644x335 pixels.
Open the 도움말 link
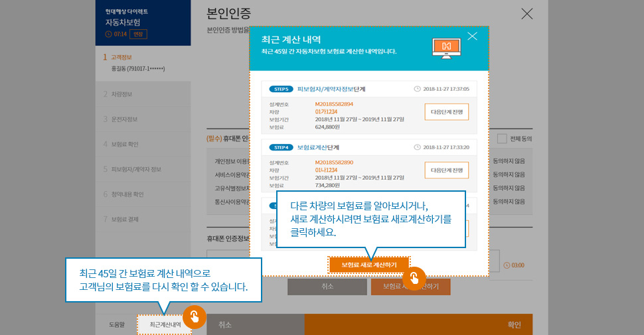click(x=117, y=325)
